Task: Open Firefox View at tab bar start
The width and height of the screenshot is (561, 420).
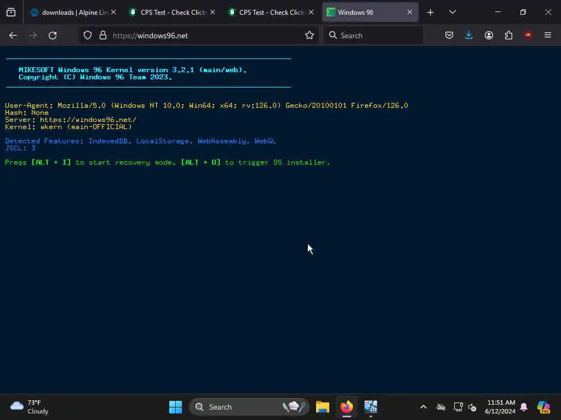Action: [x=11, y=13]
